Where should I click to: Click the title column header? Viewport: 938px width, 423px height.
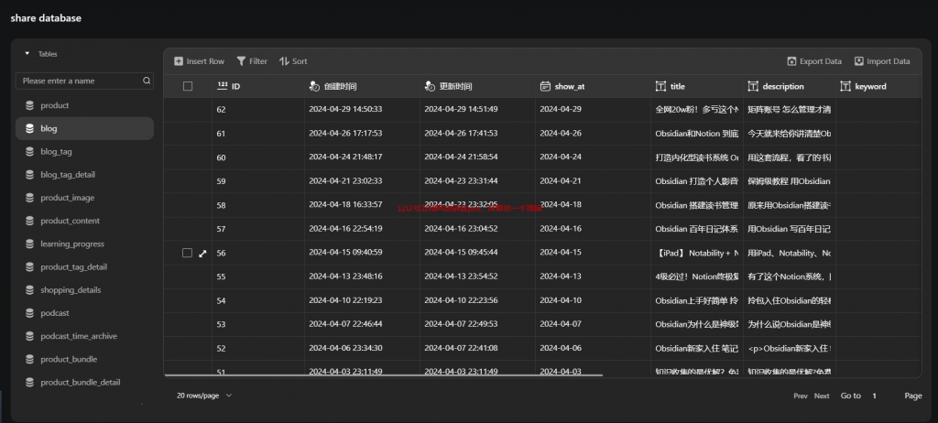point(678,86)
